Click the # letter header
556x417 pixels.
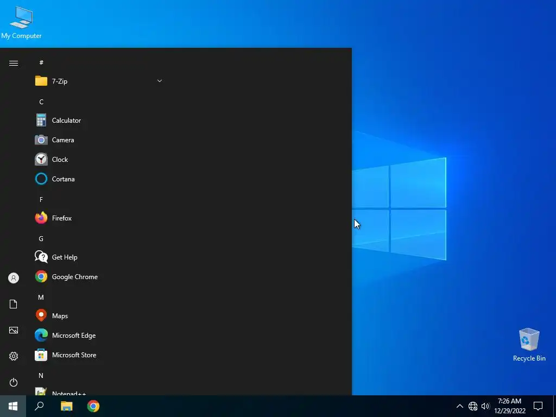[41, 62]
